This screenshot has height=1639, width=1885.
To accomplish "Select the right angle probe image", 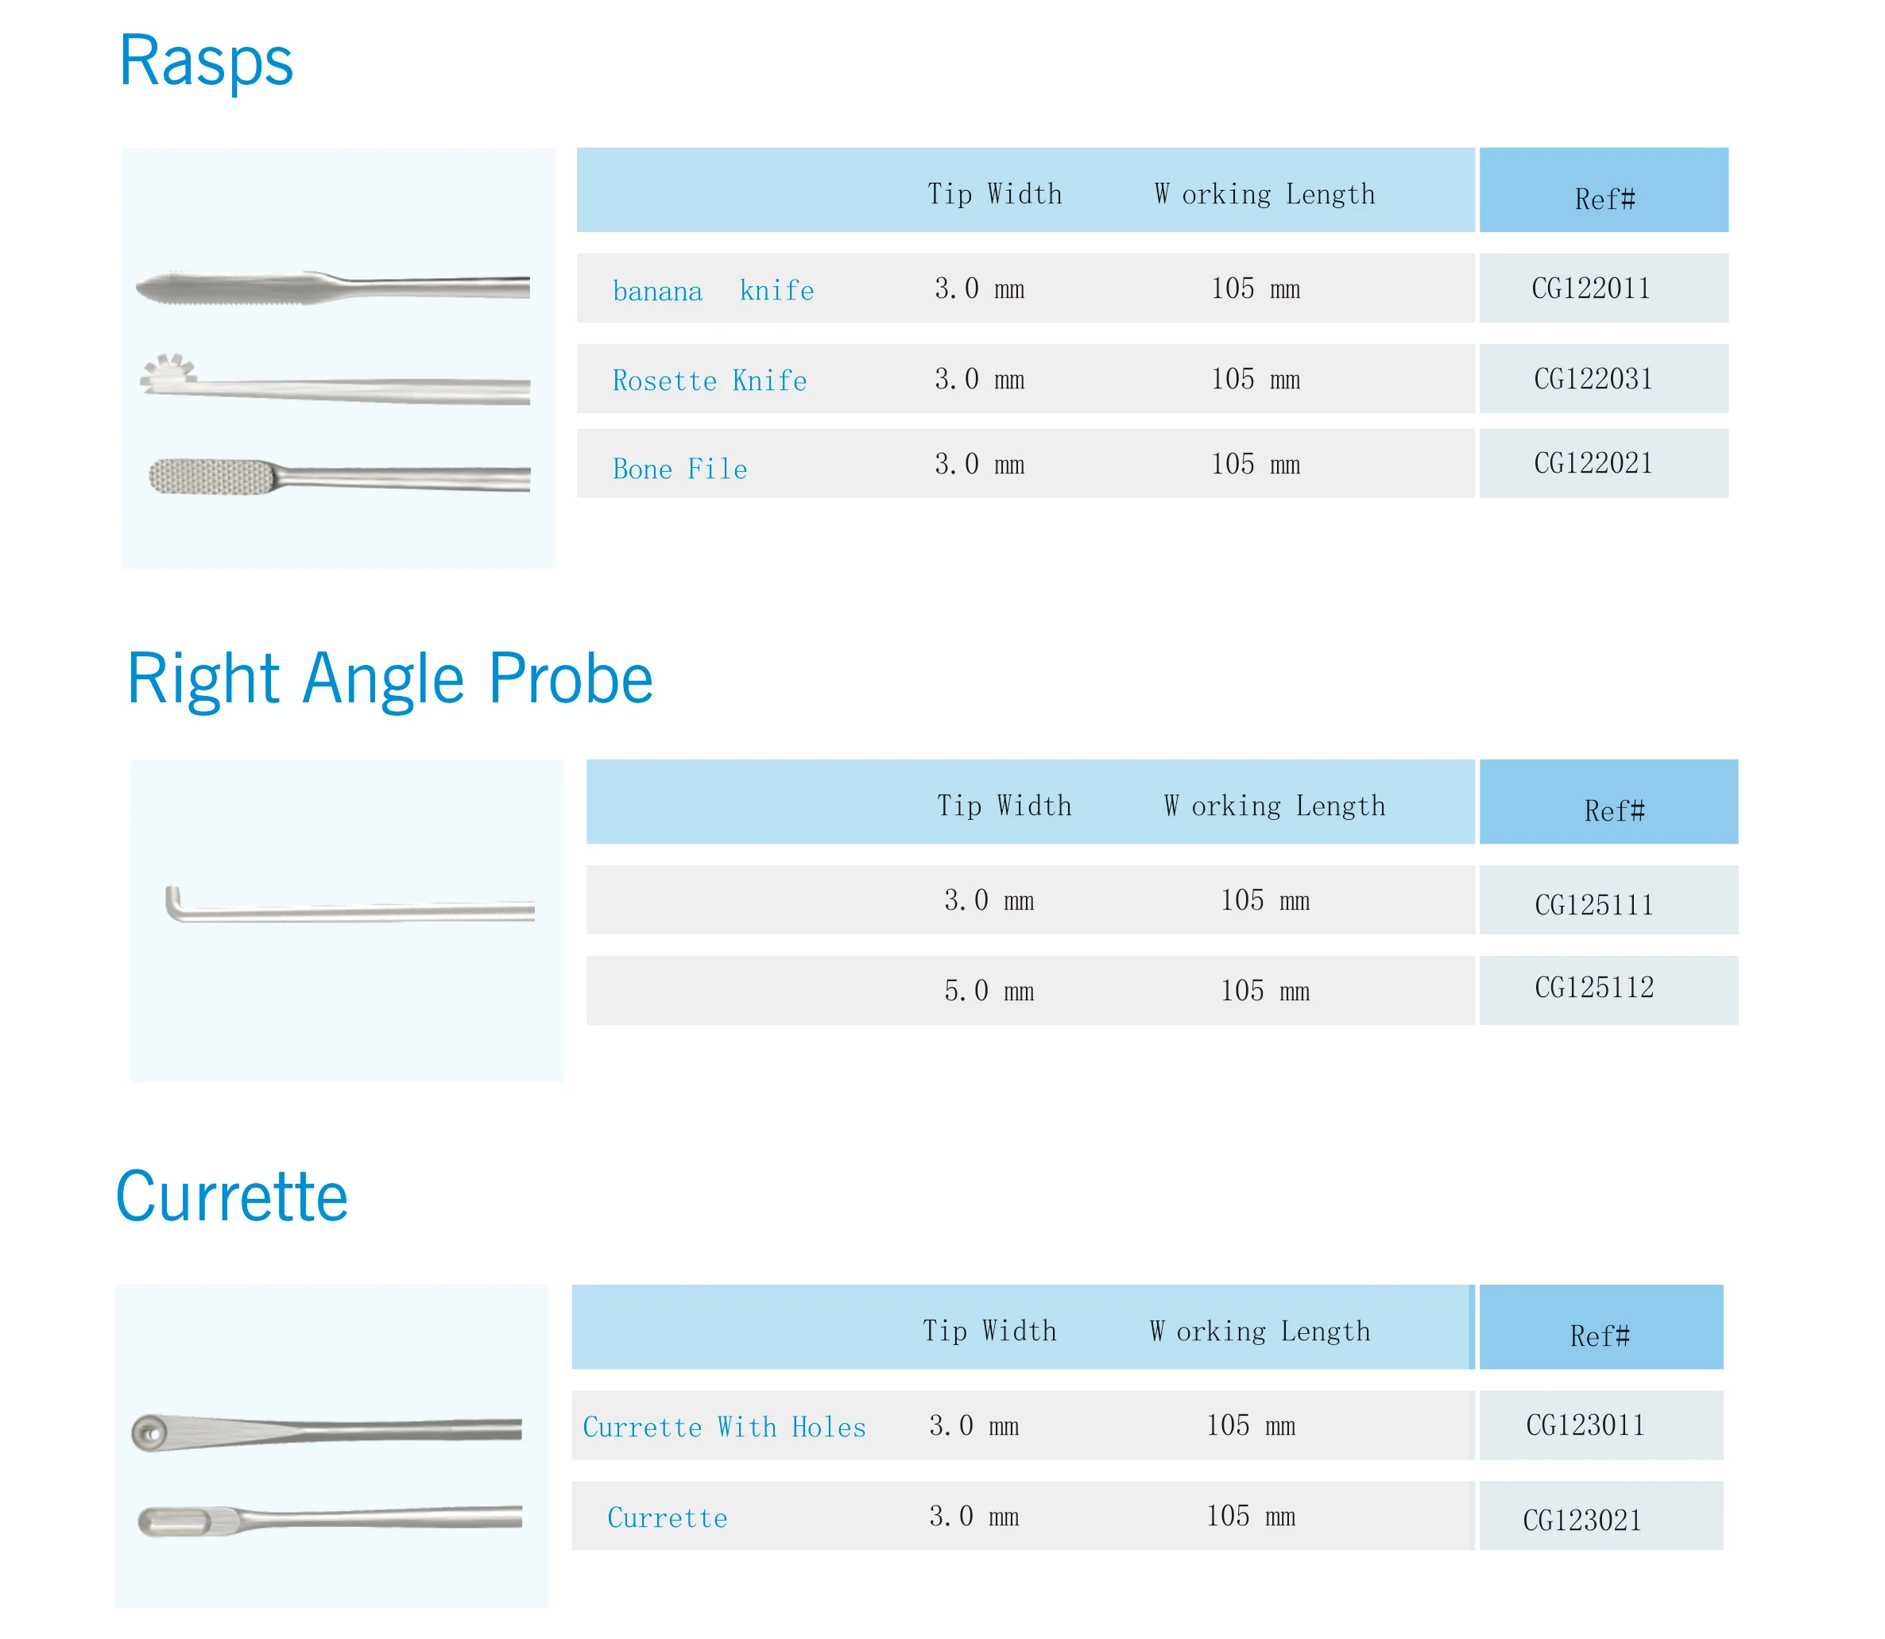I will coord(350,906).
